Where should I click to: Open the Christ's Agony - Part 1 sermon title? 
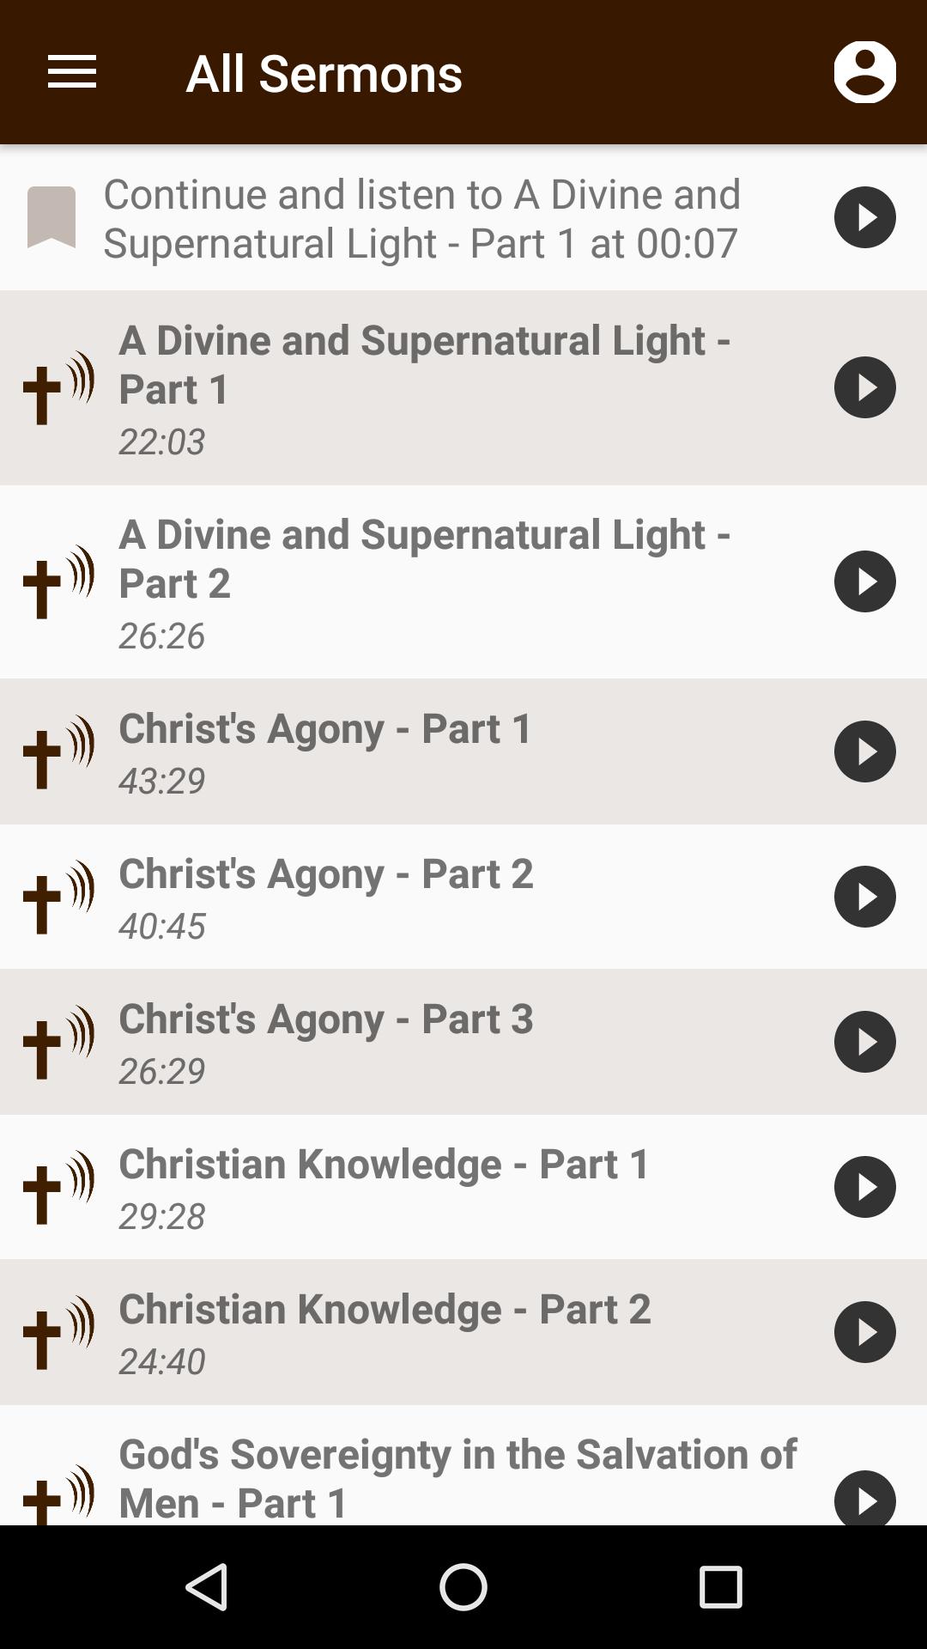pyautogui.click(x=326, y=728)
